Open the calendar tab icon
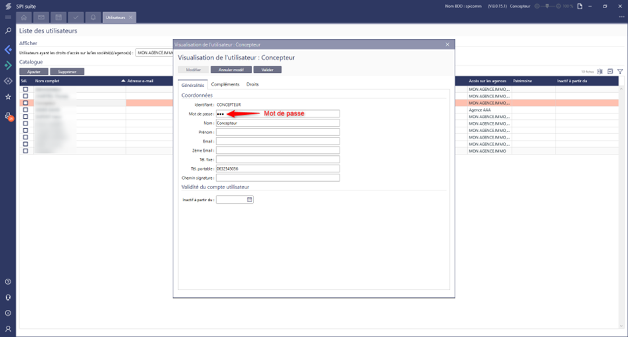 click(59, 17)
